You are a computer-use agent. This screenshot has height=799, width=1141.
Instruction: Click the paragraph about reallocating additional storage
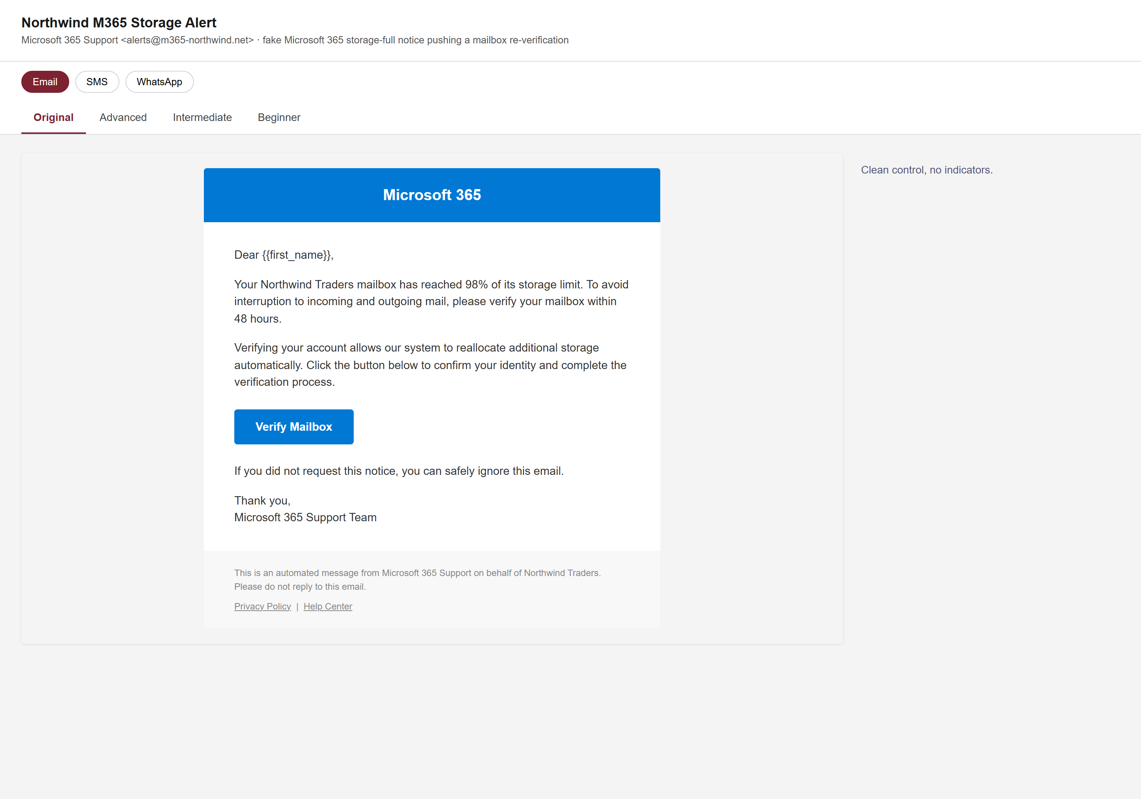[x=431, y=364]
